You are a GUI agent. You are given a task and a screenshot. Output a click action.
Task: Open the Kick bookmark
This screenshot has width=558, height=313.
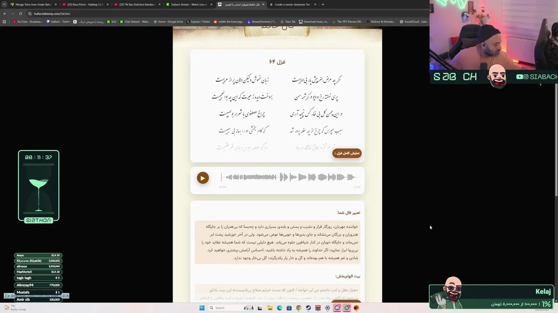[112, 22]
